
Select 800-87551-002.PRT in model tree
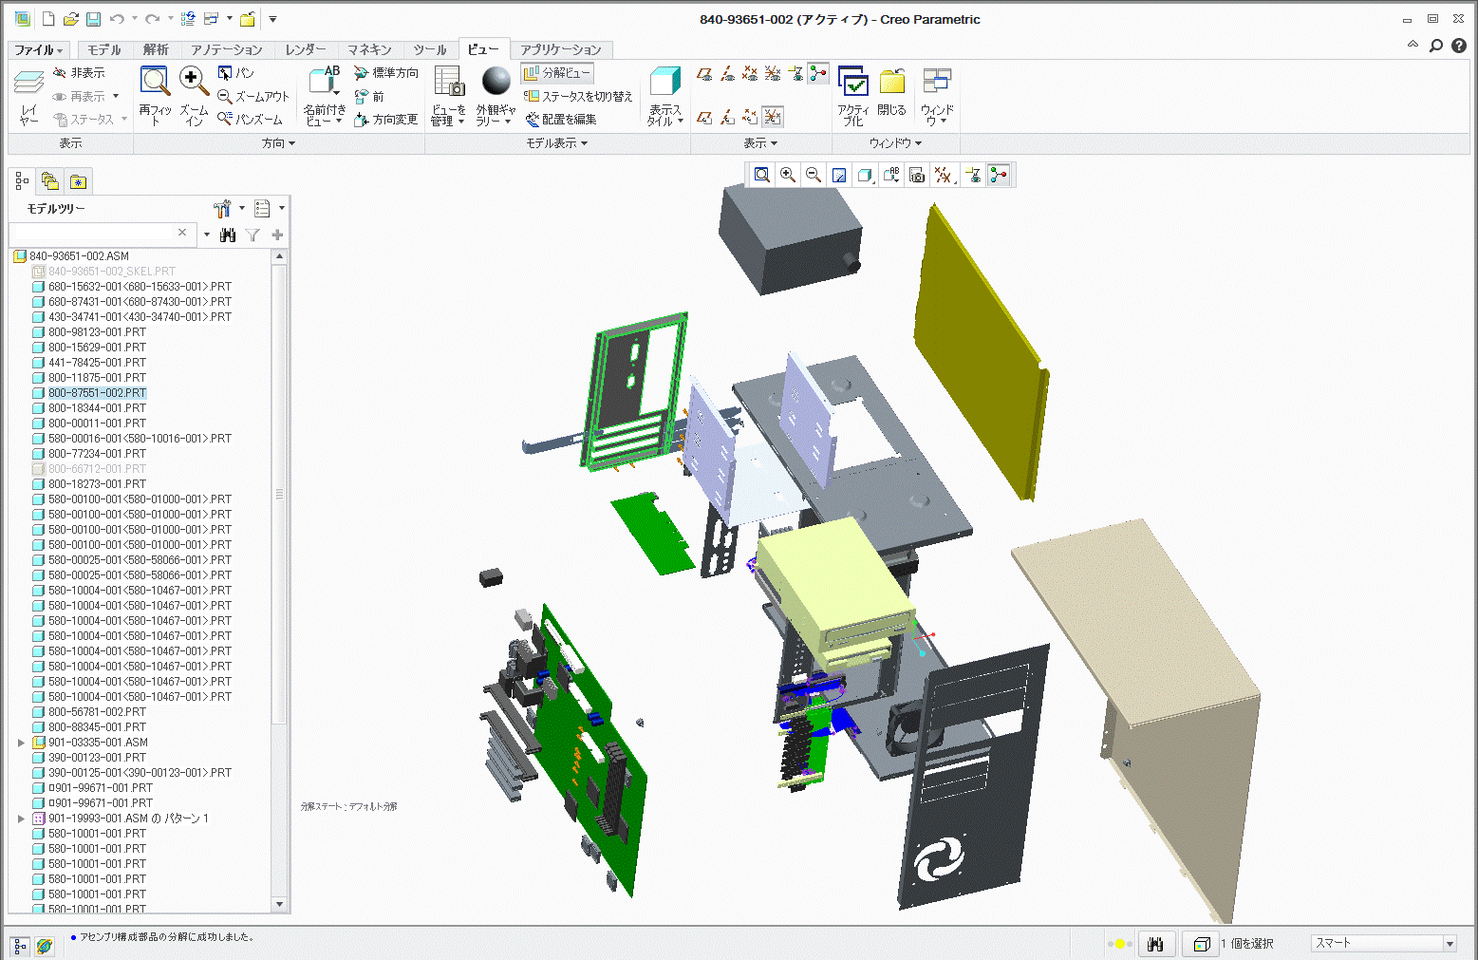click(x=97, y=393)
